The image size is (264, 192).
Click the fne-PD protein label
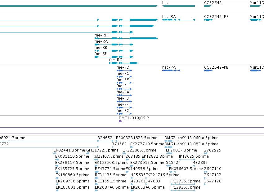(123, 67)
